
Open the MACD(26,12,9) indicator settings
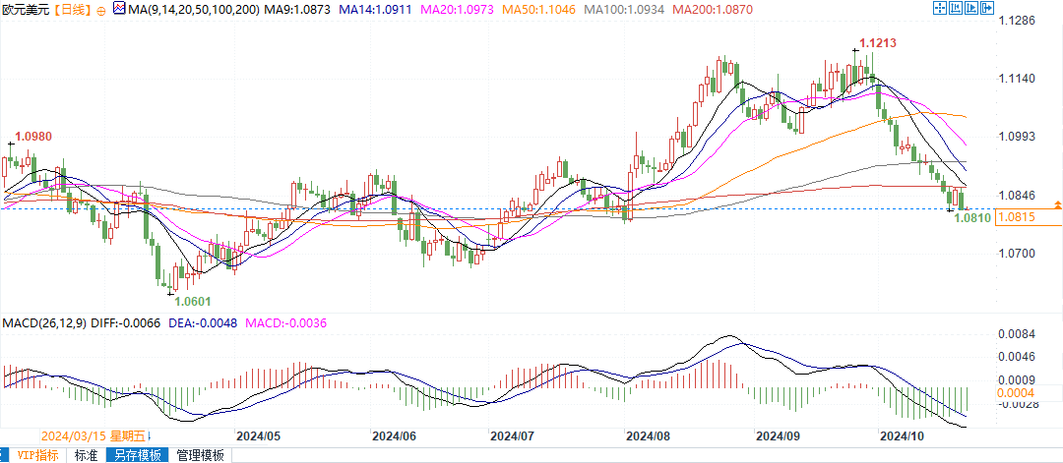point(42,322)
